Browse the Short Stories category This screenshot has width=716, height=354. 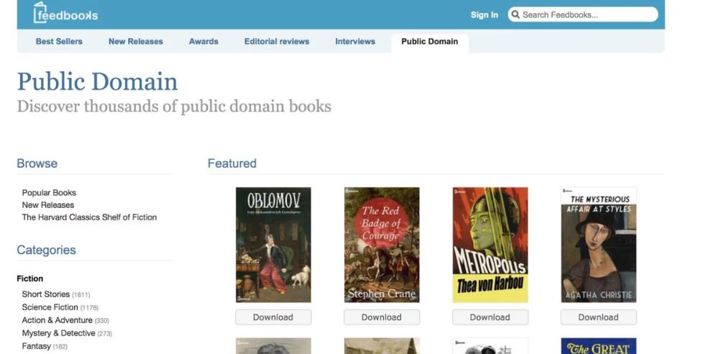[46, 294]
